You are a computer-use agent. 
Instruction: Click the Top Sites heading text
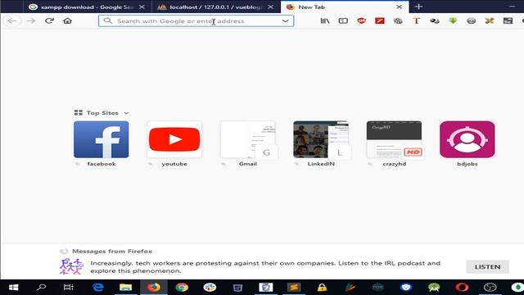102,113
